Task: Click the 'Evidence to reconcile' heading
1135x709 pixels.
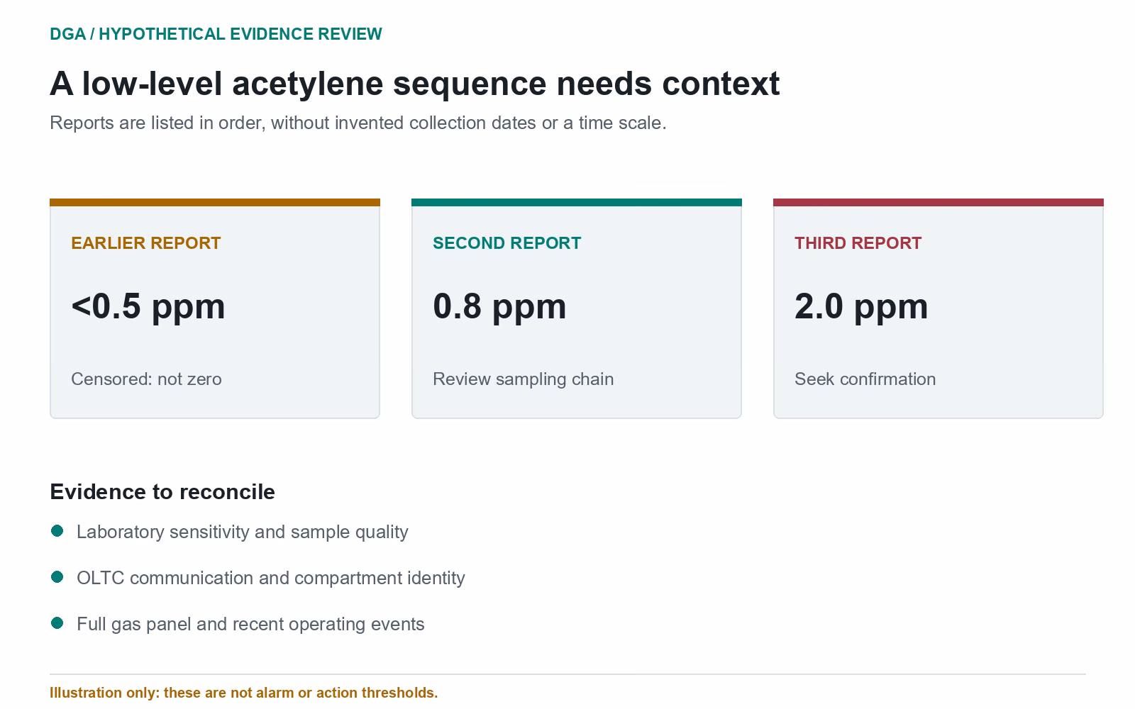Action: tap(162, 491)
